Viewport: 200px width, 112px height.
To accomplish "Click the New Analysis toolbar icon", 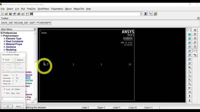I will coord(2,14).
